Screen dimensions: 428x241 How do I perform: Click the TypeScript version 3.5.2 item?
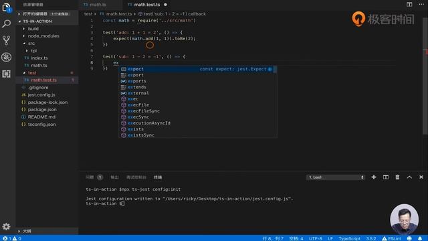[x=371, y=238]
